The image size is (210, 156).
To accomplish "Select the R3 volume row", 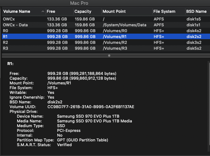I will point(106,48).
